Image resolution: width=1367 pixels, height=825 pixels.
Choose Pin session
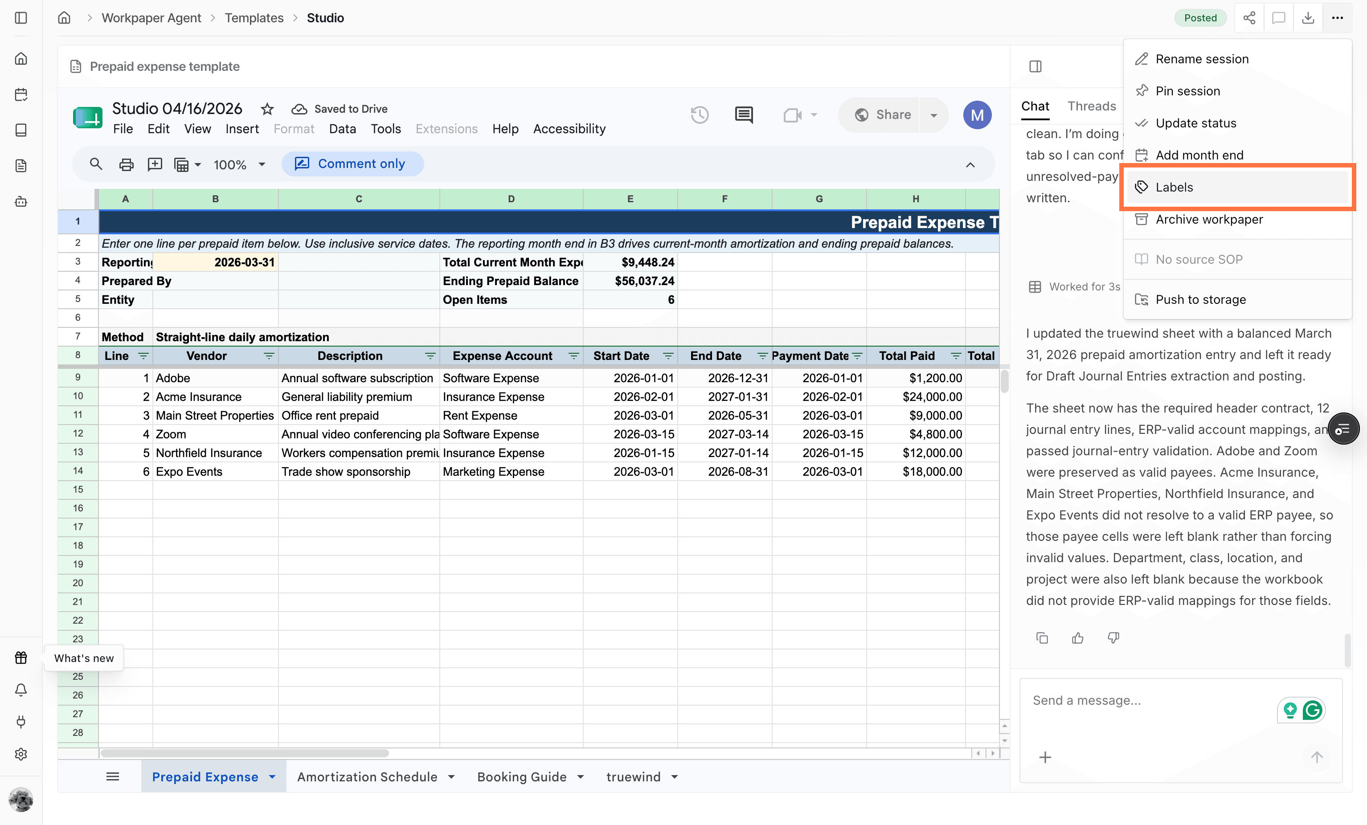tap(1237, 91)
